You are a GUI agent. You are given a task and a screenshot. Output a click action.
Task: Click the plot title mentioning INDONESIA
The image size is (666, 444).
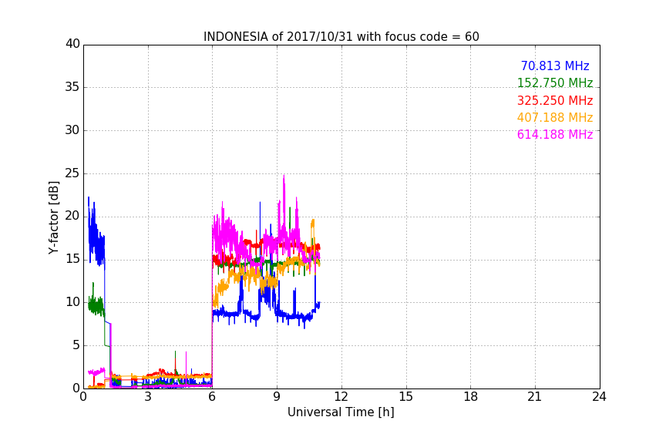[341, 36]
